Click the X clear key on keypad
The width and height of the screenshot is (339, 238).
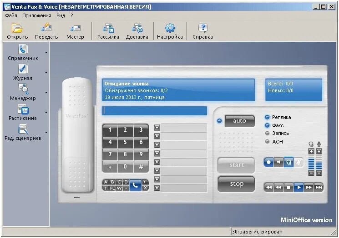point(145,188)
